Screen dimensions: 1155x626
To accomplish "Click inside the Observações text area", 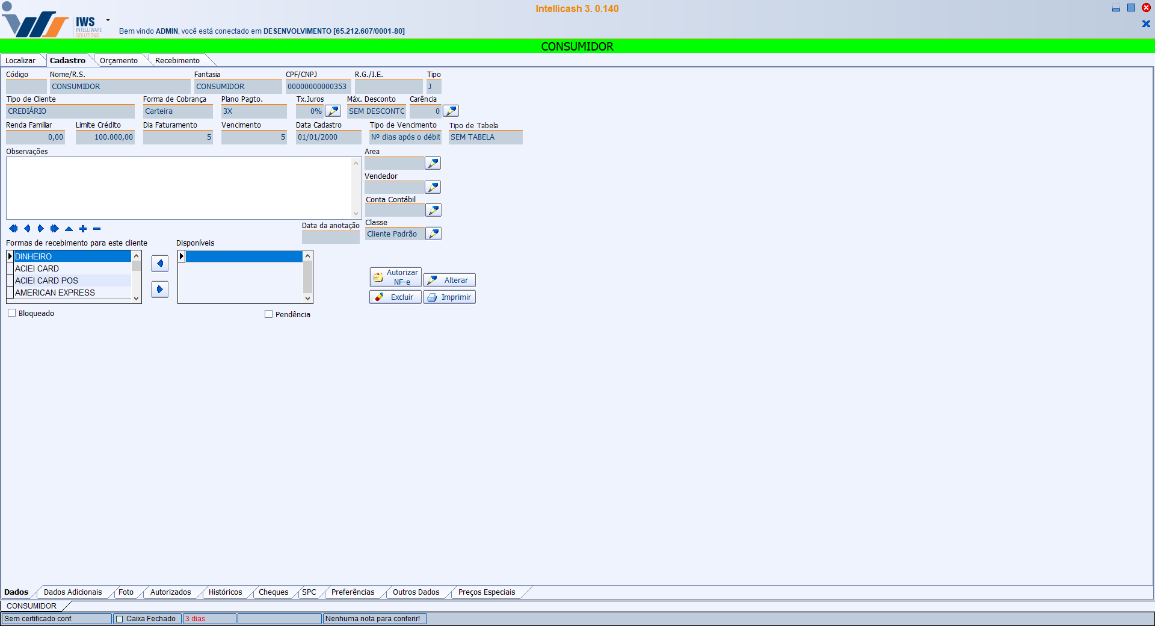I will coord(179,188).
